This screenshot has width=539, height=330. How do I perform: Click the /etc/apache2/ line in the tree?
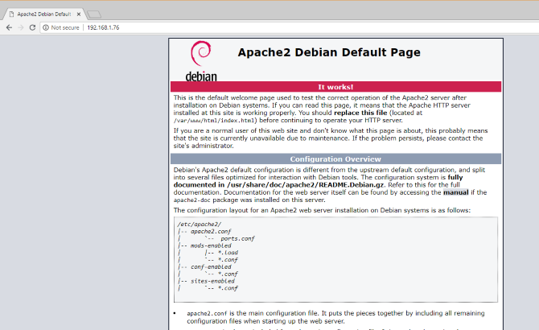tap(200, 224)
